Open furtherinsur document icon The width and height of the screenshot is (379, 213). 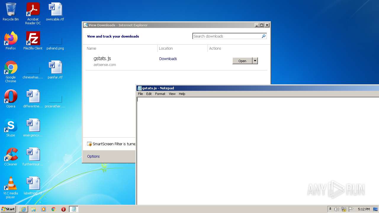point(33,157)
